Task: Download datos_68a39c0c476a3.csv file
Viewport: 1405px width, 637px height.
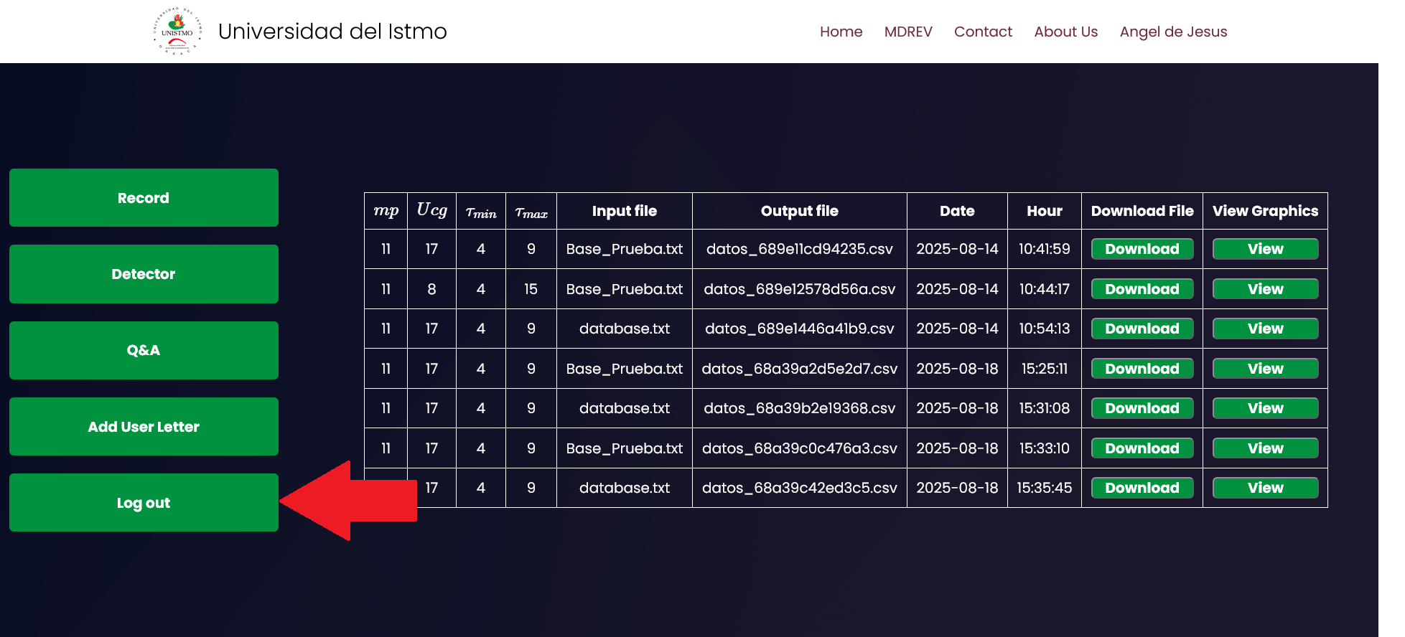Action: (1142, 448)
